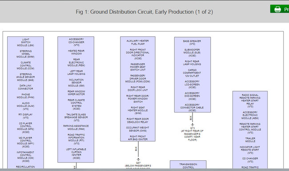
Task: Click the 'Light Switch Module (LSM)' label
Action: pyautogui.click(x=25, y=42)
